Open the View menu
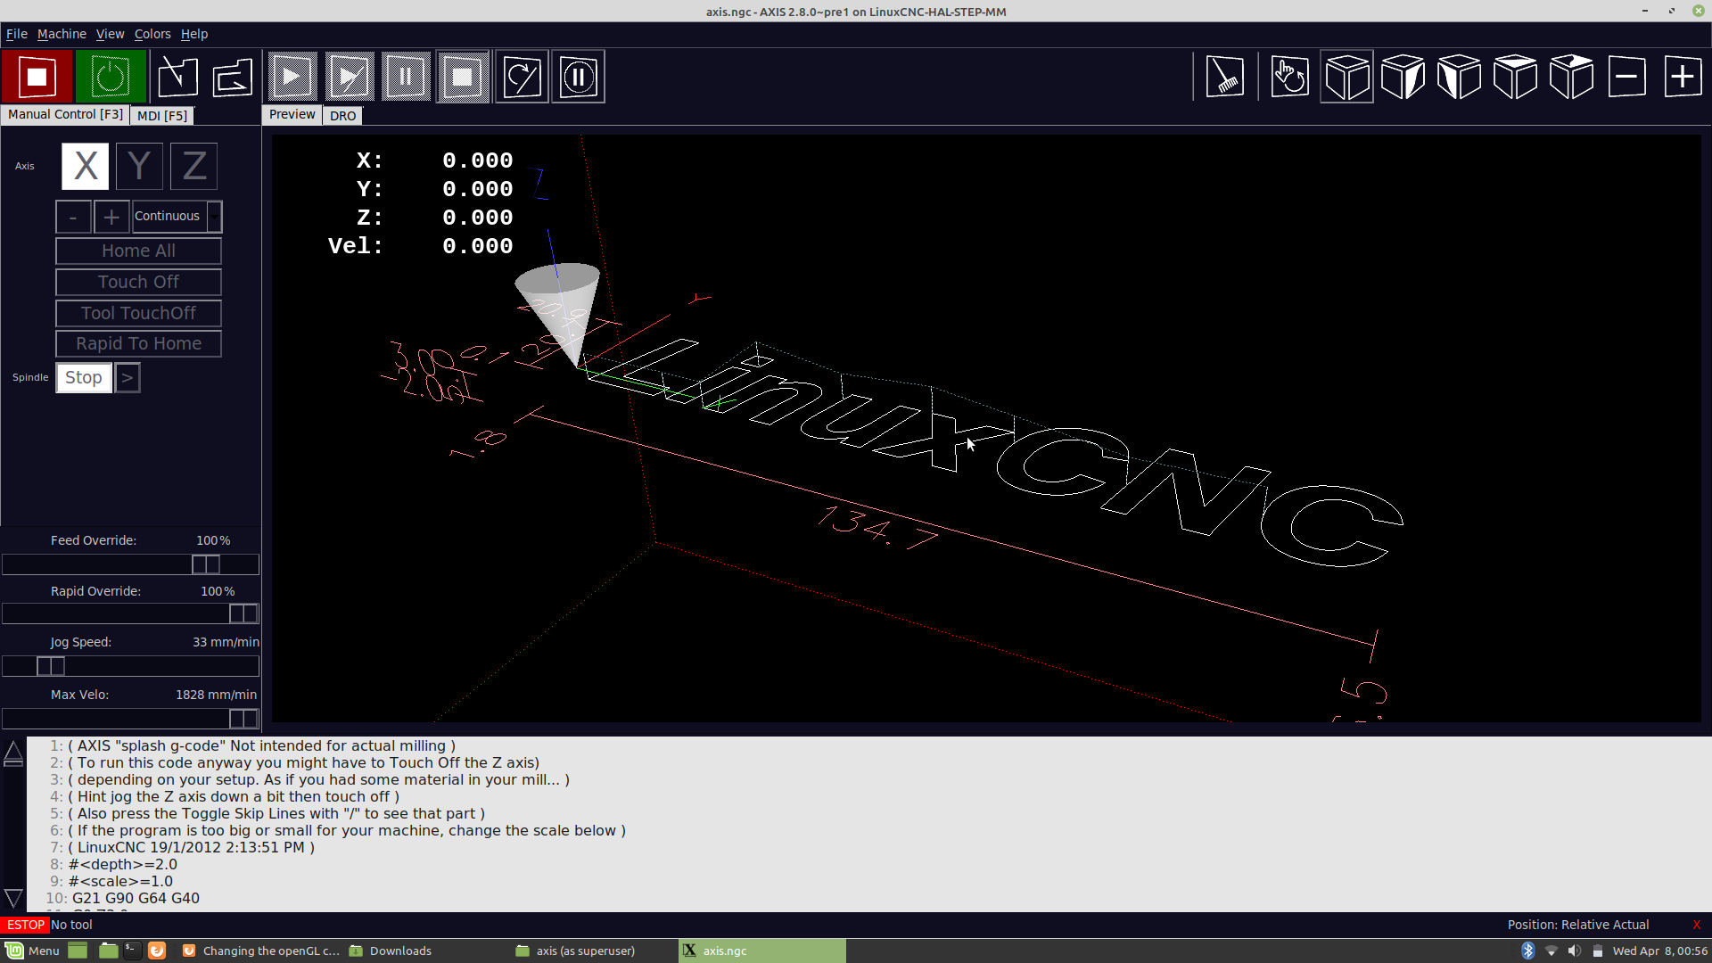The image size is (1712, 963). pyautogui.click(x=111, y=34)
